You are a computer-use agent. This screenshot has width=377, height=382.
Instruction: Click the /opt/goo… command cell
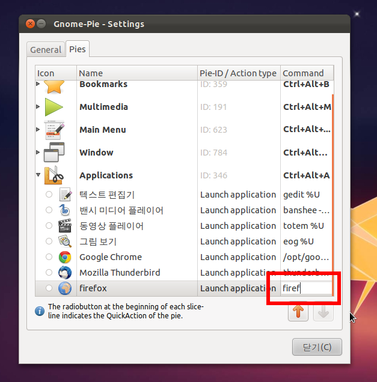[306, 257]
